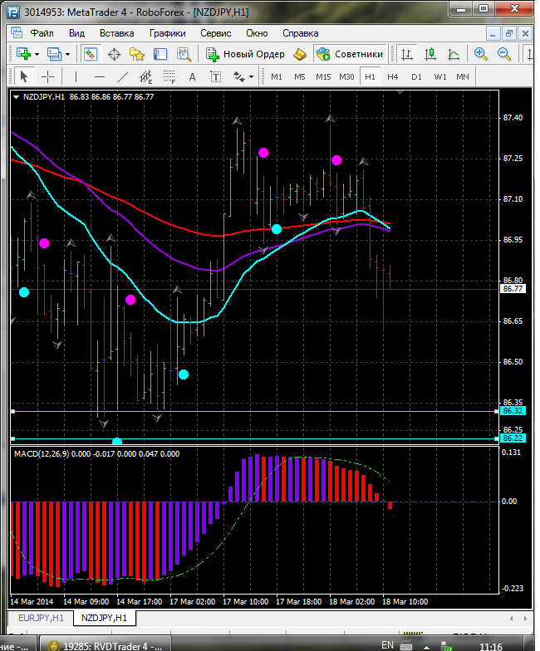Image resolution: width=540 pixels, height=651 pixels.
Task: Open the Market Watch window
Action: click(91, 54)
